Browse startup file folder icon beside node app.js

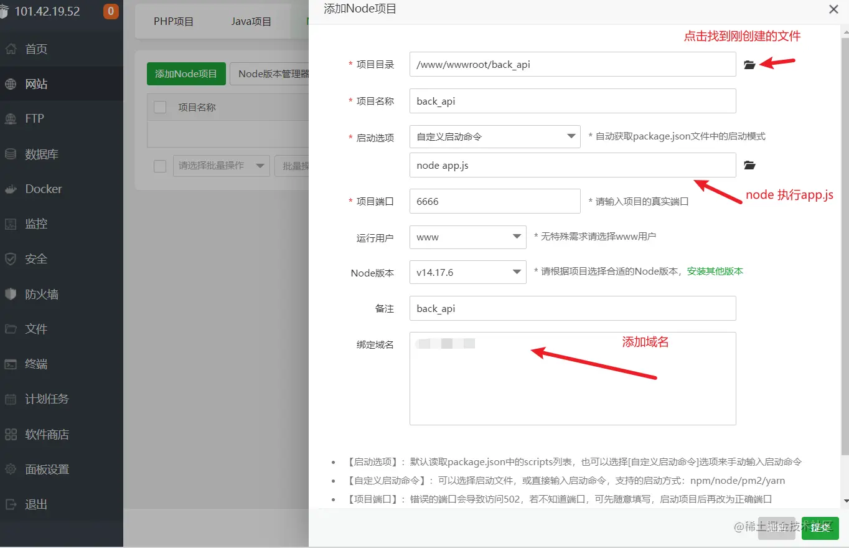coord(749,165)
